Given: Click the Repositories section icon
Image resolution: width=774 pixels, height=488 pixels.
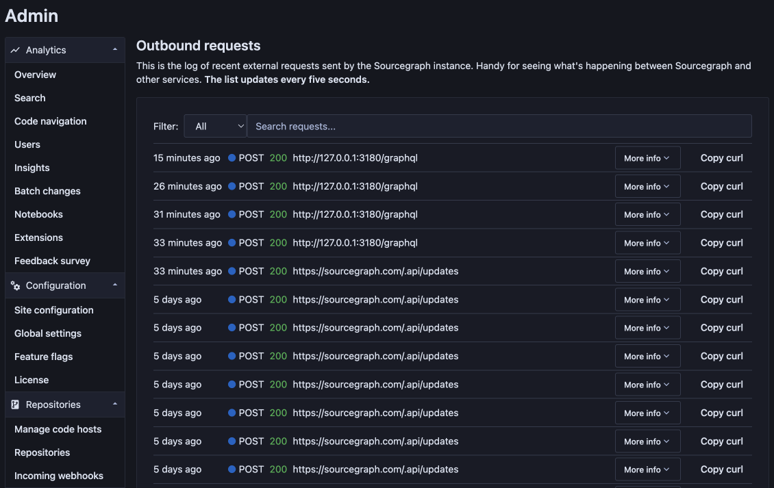Looking at the screenshot, I should coord(15,404).
